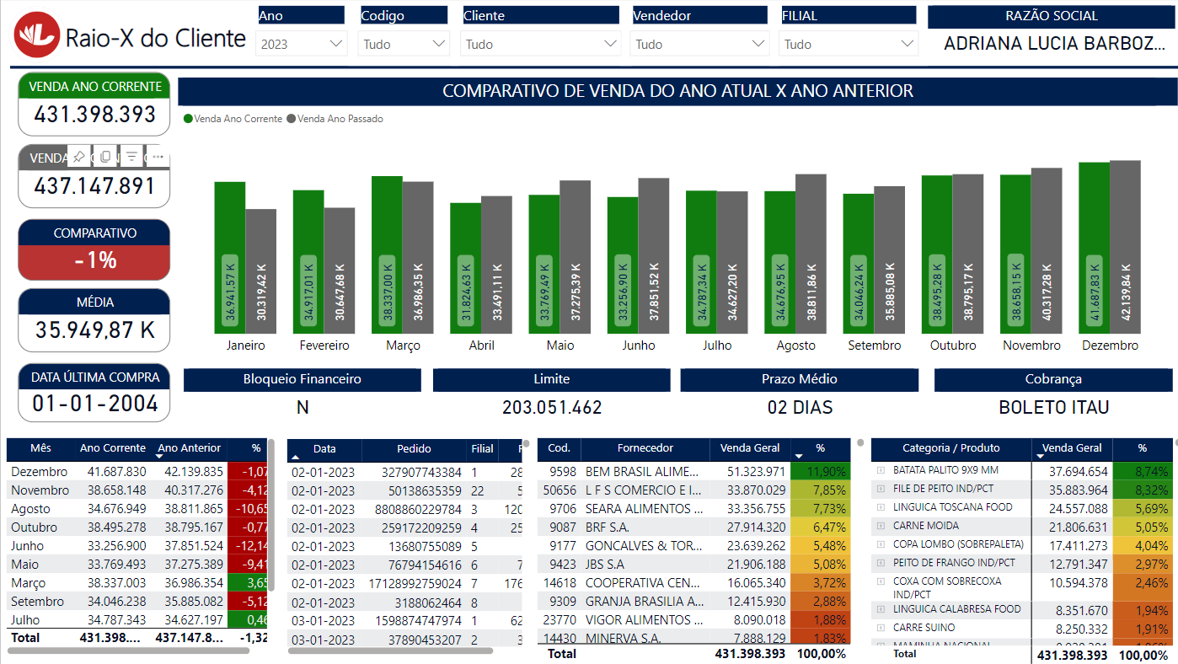Click the 11,90% cell for BEM BRASIL

point(819,471)
